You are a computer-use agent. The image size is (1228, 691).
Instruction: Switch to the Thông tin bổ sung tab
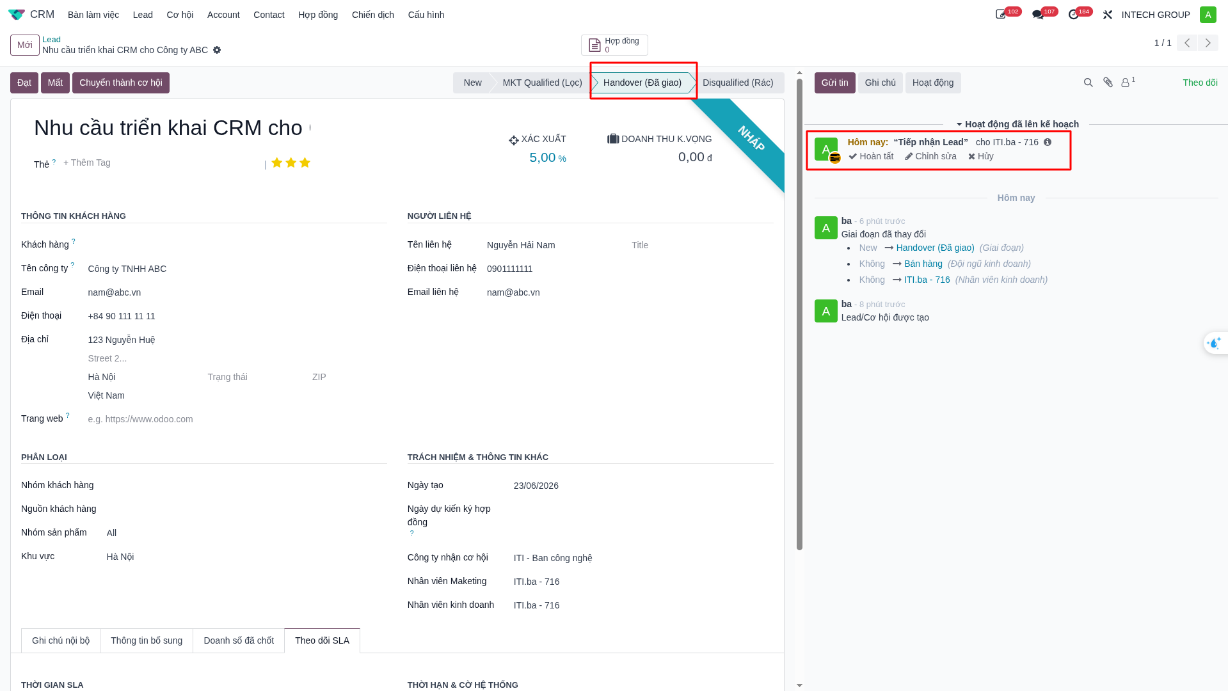coord(147,640)
